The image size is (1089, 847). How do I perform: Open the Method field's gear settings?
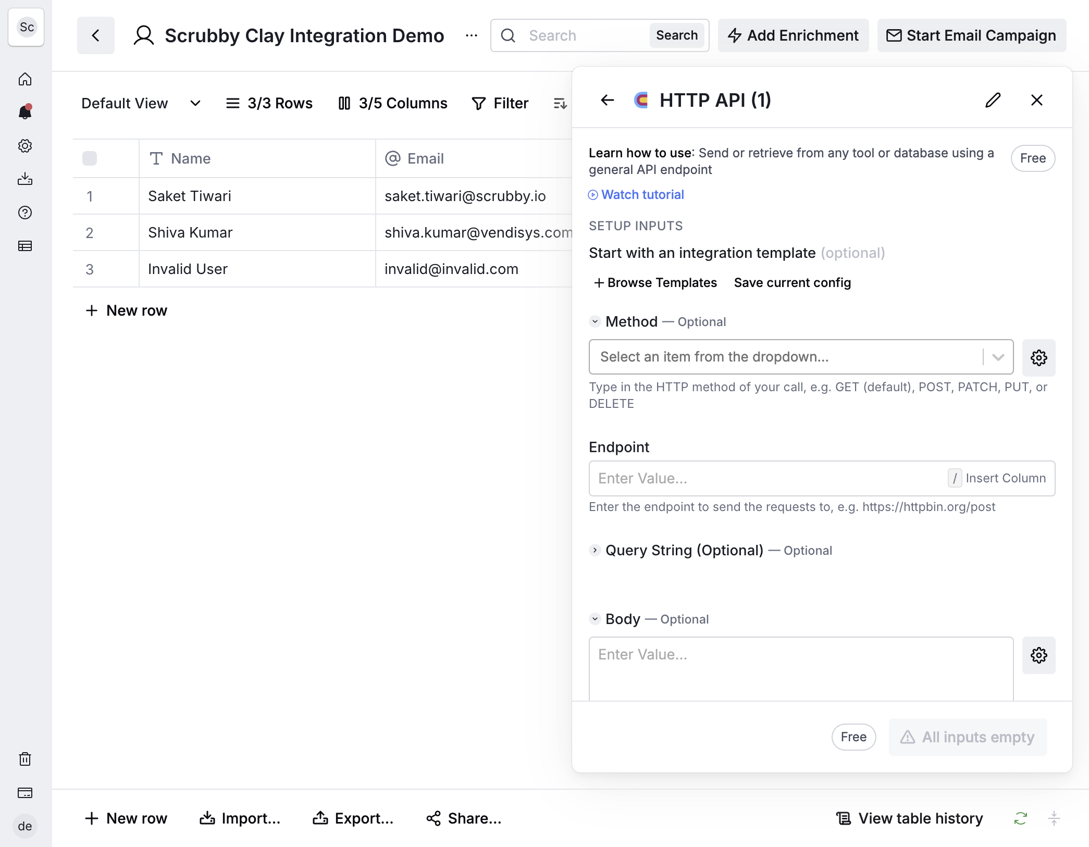1039,358
